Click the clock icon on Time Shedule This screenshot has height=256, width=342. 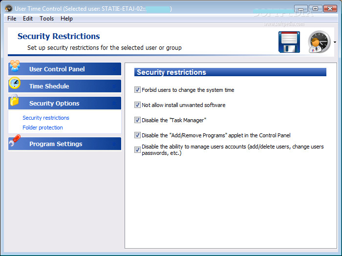tap(15, 83)
